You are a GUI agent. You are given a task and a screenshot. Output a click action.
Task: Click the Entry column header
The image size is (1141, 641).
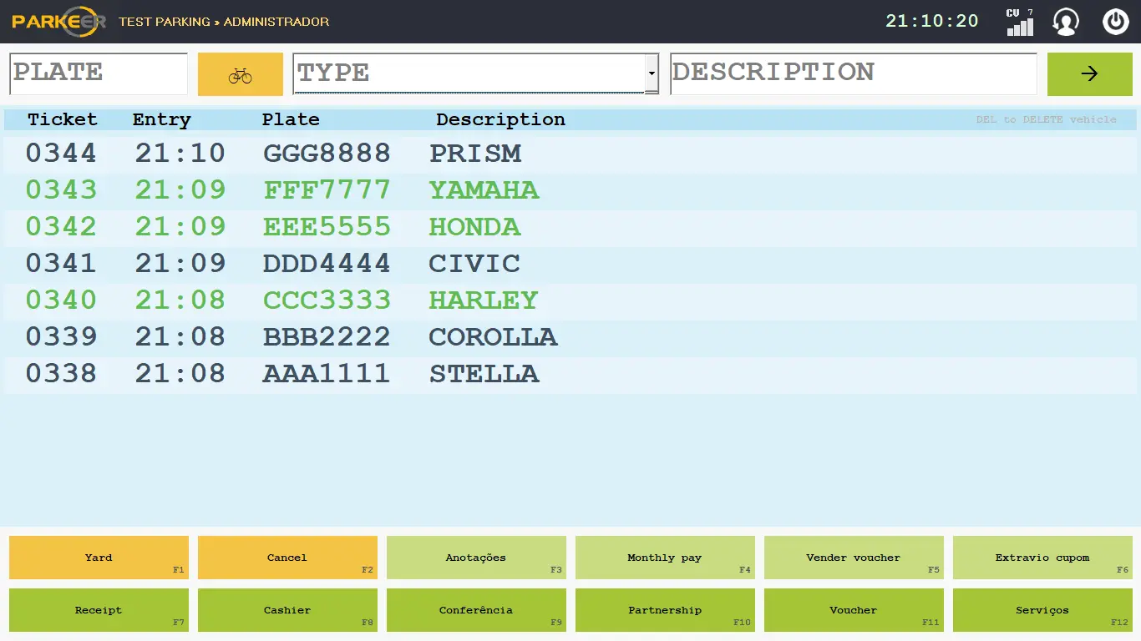pos(162,119)
